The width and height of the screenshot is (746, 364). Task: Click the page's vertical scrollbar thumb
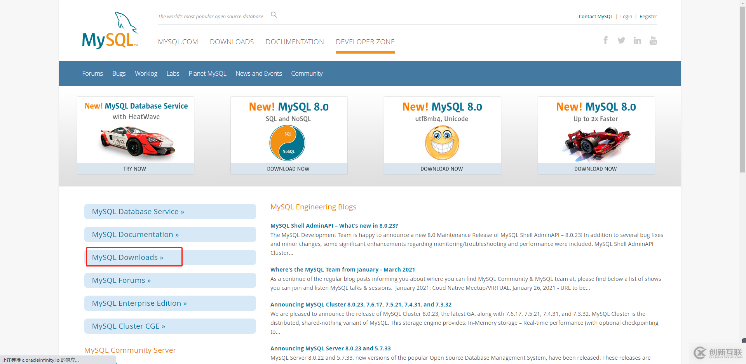coord(743,89)
